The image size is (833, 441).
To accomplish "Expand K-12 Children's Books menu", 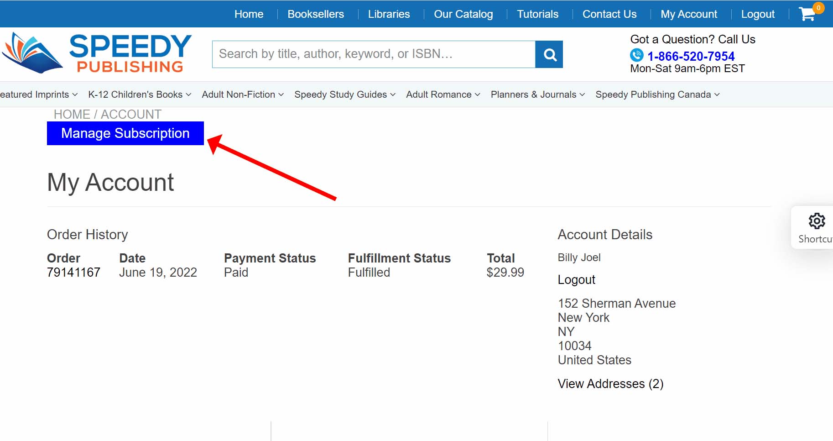I will [140, 94].
